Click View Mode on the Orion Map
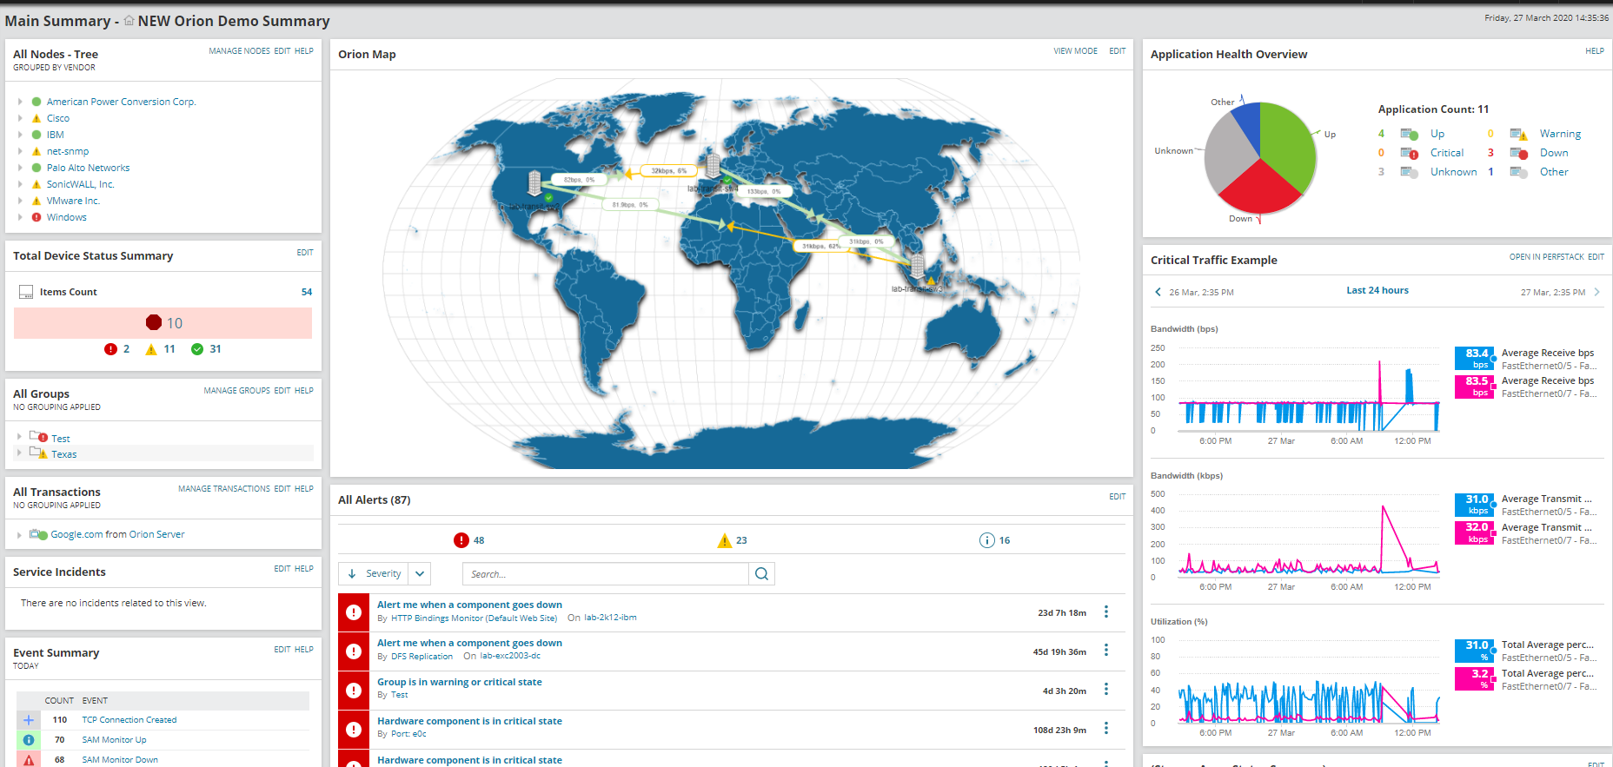The width and height of the screenshot is (1613, 767). click(1076, 51)
